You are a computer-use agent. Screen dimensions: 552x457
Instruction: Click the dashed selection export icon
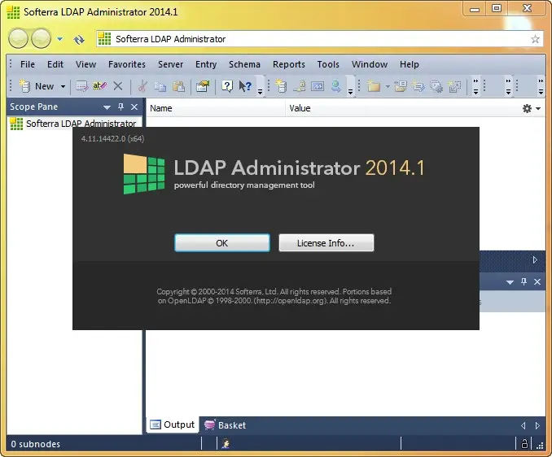454,86
